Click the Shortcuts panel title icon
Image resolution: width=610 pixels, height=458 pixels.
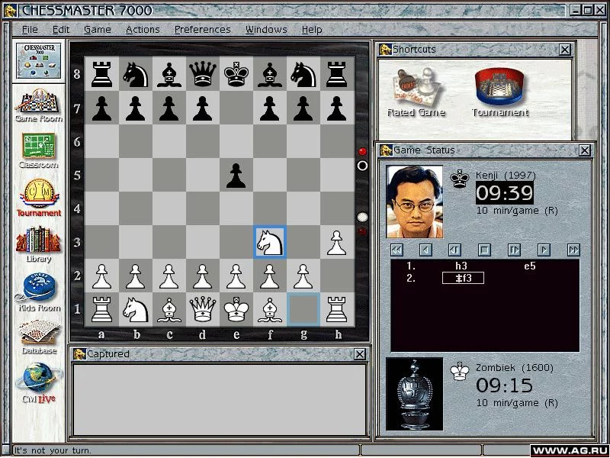pos(386,50)
